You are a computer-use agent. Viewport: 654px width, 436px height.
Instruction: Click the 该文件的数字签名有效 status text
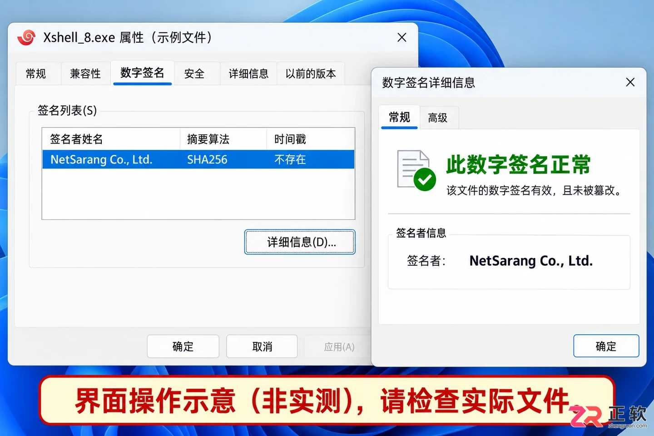[534, 190]
